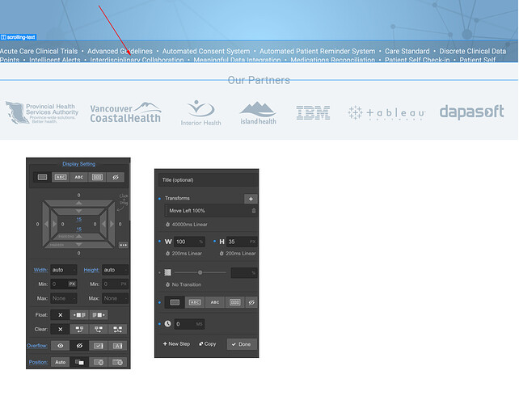The image size is (519, 404).
Task: Set Position to Auto
Action: pos(61,362)
